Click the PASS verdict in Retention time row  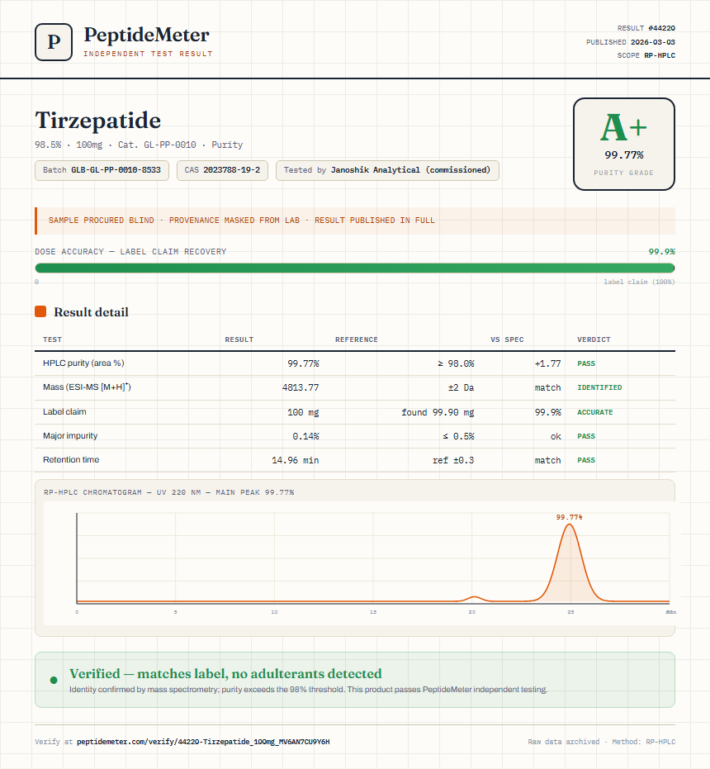tap(586, 460)
